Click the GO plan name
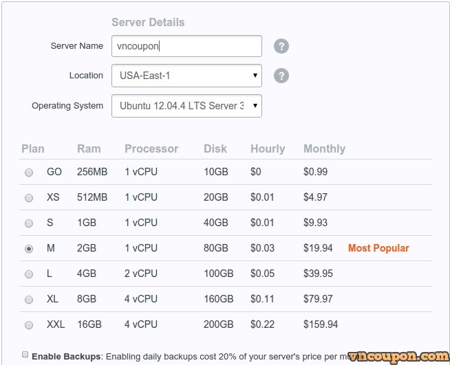Image resolution: width=450 pixels, height=365 pixels. point(54,172)
